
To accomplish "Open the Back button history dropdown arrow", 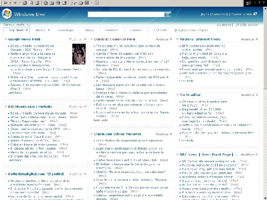I will (x=10, y=3).
